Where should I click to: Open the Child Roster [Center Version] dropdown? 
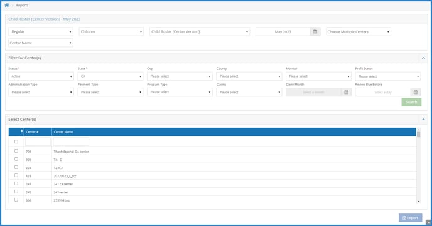(x=200, y=31)
